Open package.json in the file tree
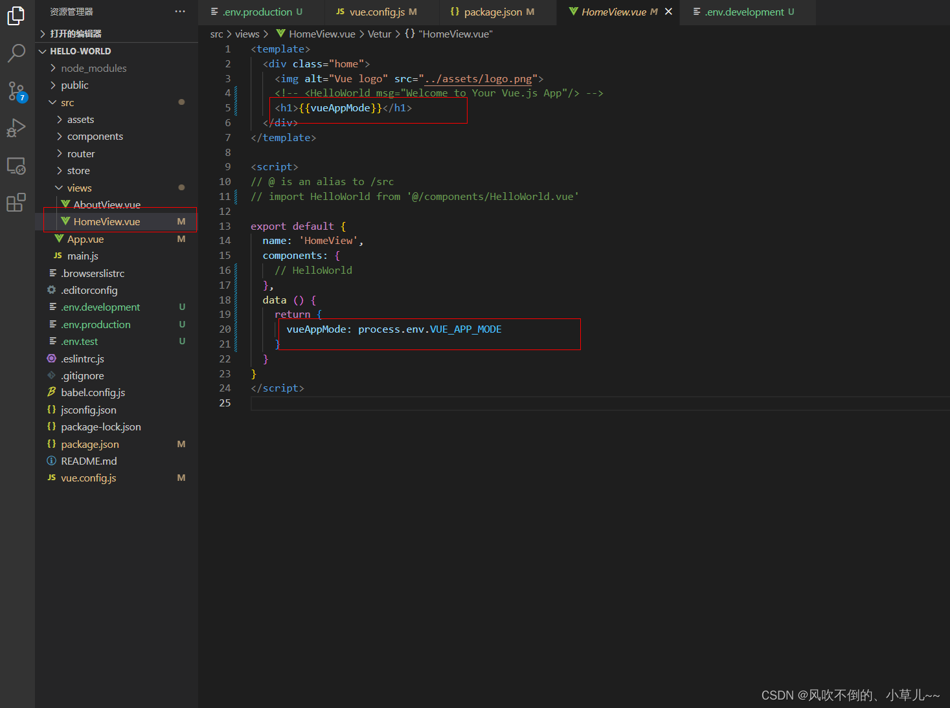The height and width of the screenshot is (708, 950). (x=117, y=445)
